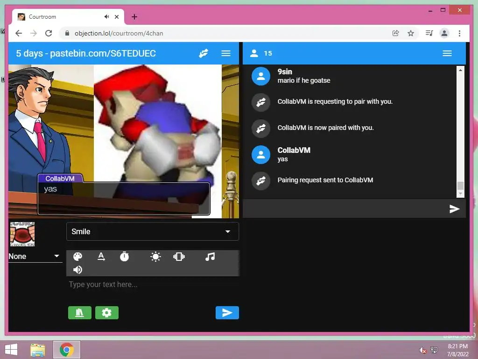Click 'CollabVM is now paired with you' message
This screenshot has width=478, height=359.
[325, 128]
